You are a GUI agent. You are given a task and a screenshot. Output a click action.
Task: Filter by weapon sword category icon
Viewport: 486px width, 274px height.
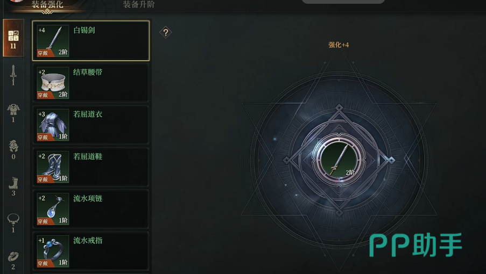coord(13,75)
